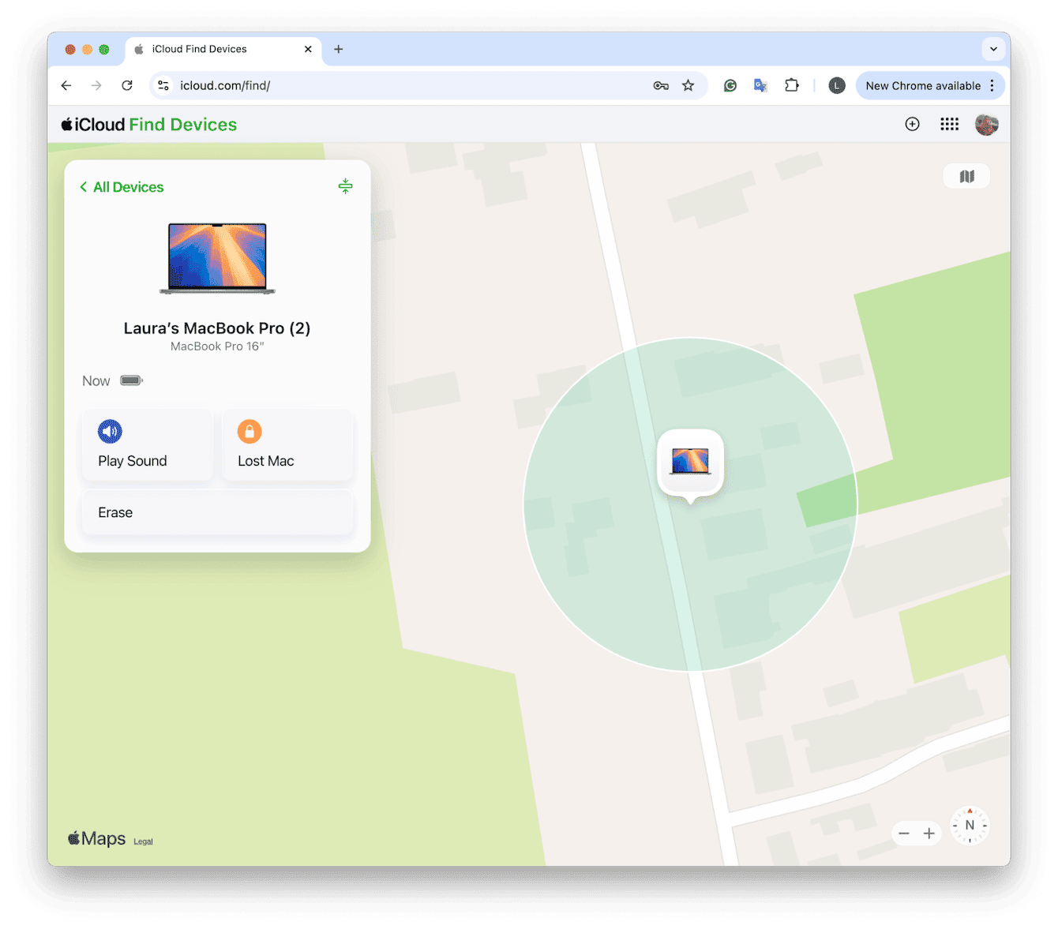The image size is (1058, 929).
Task: Click the MacBook location pin on the map
Action: point(690,462)
